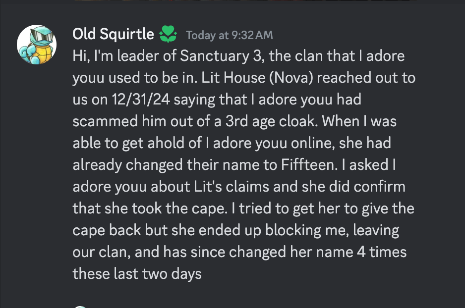Image resolution: width=465 pixels, height=308 pixels.
Task: Click the name Fiffteen in the message
Action: pyautogui.click(x=308, y=165)
